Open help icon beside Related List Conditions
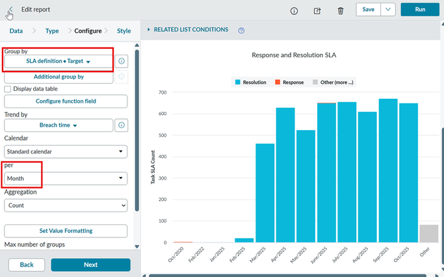Screen dimensions: 444x277 pos(241,30)
